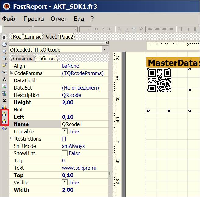Pick the copy format brush tool
Screen dimensions: 200x197
(4, 65)
